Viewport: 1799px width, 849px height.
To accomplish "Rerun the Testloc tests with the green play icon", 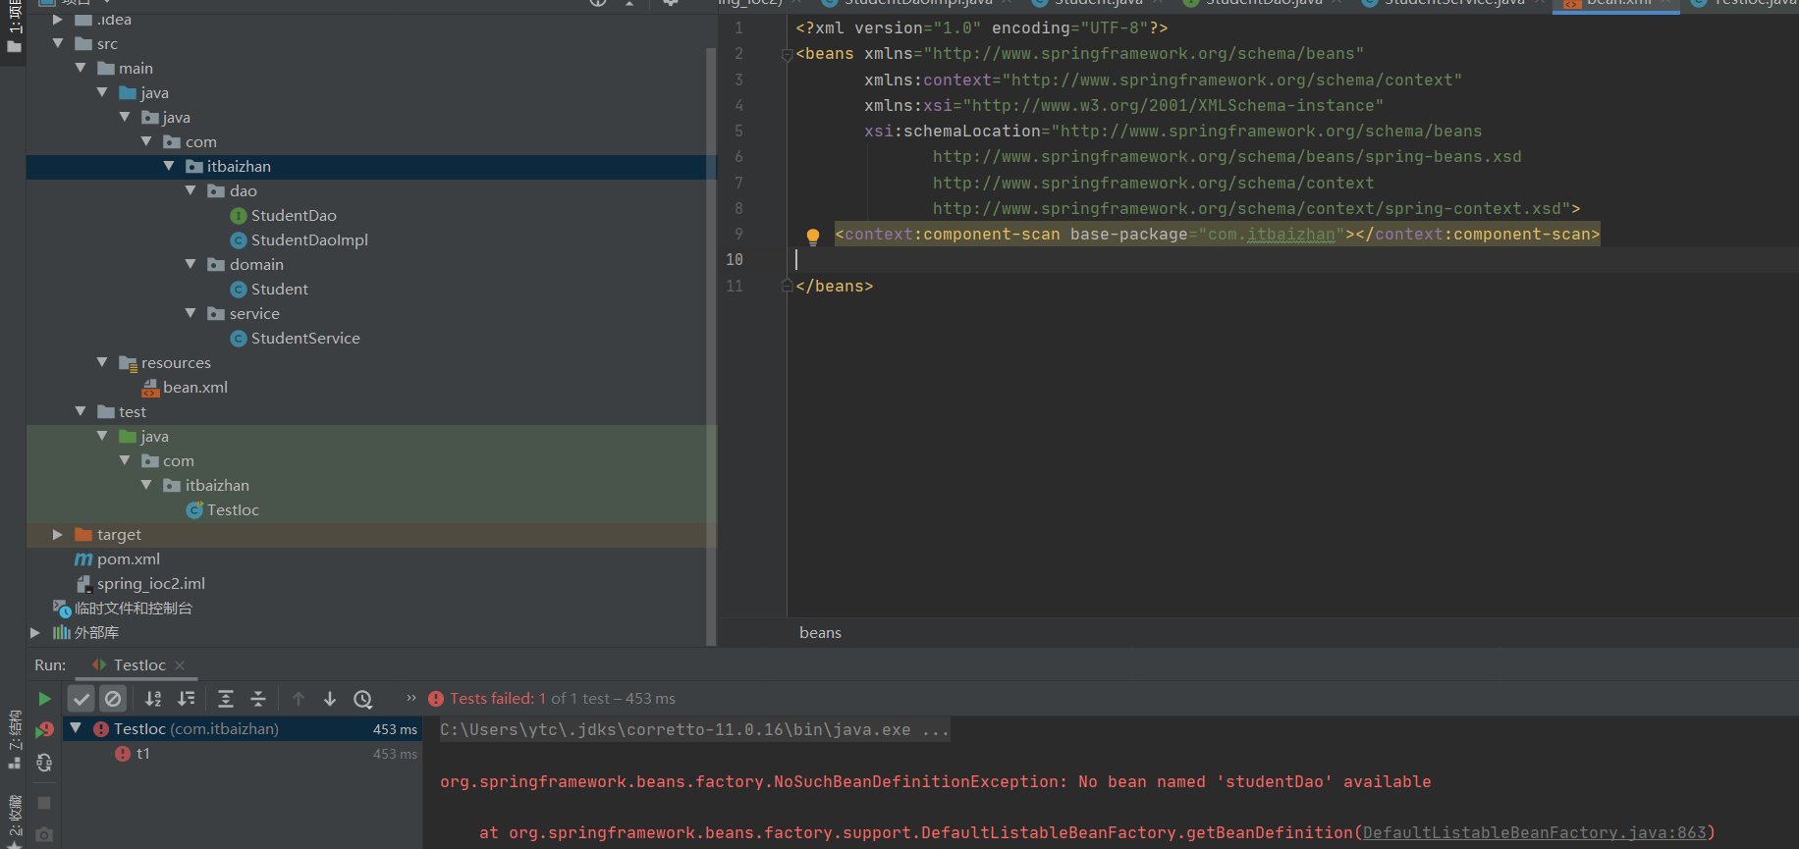I will (x=44, y=699).
